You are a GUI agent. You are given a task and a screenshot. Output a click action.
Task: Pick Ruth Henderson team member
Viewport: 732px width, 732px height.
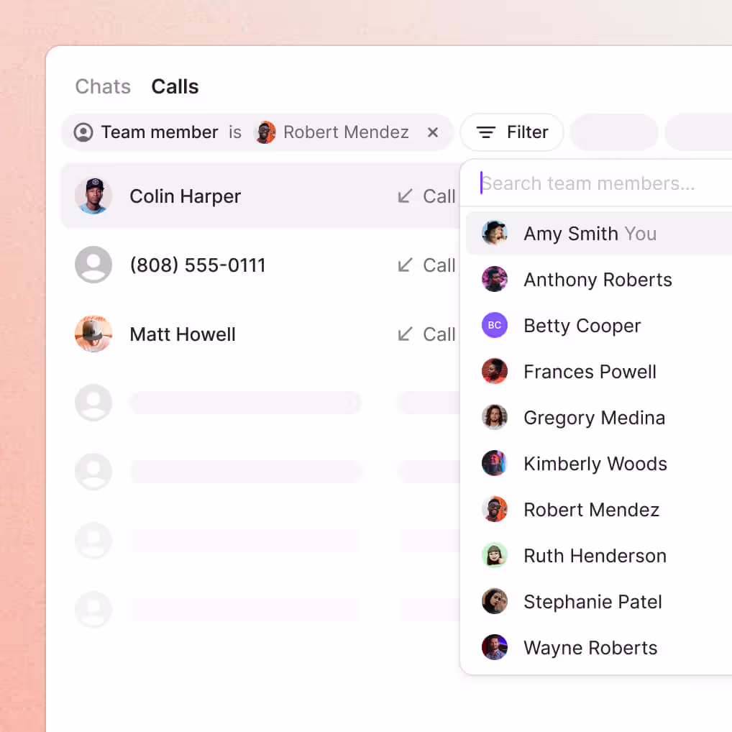[599, 556]
